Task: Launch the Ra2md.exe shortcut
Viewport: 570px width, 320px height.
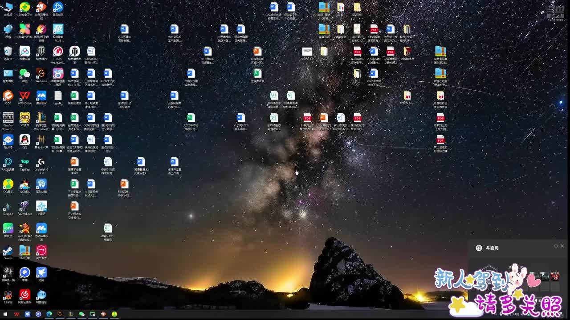Action: tap(25, 207)
